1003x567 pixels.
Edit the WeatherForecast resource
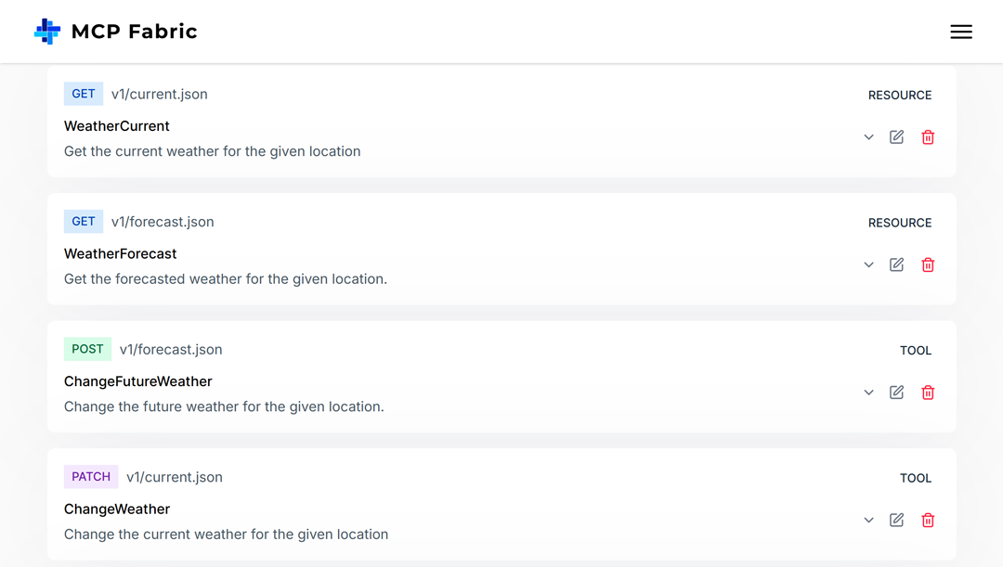click(896, 264)
